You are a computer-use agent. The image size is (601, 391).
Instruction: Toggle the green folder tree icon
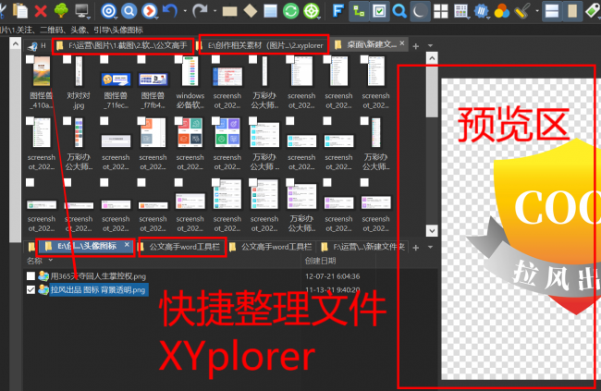point(61,10)
